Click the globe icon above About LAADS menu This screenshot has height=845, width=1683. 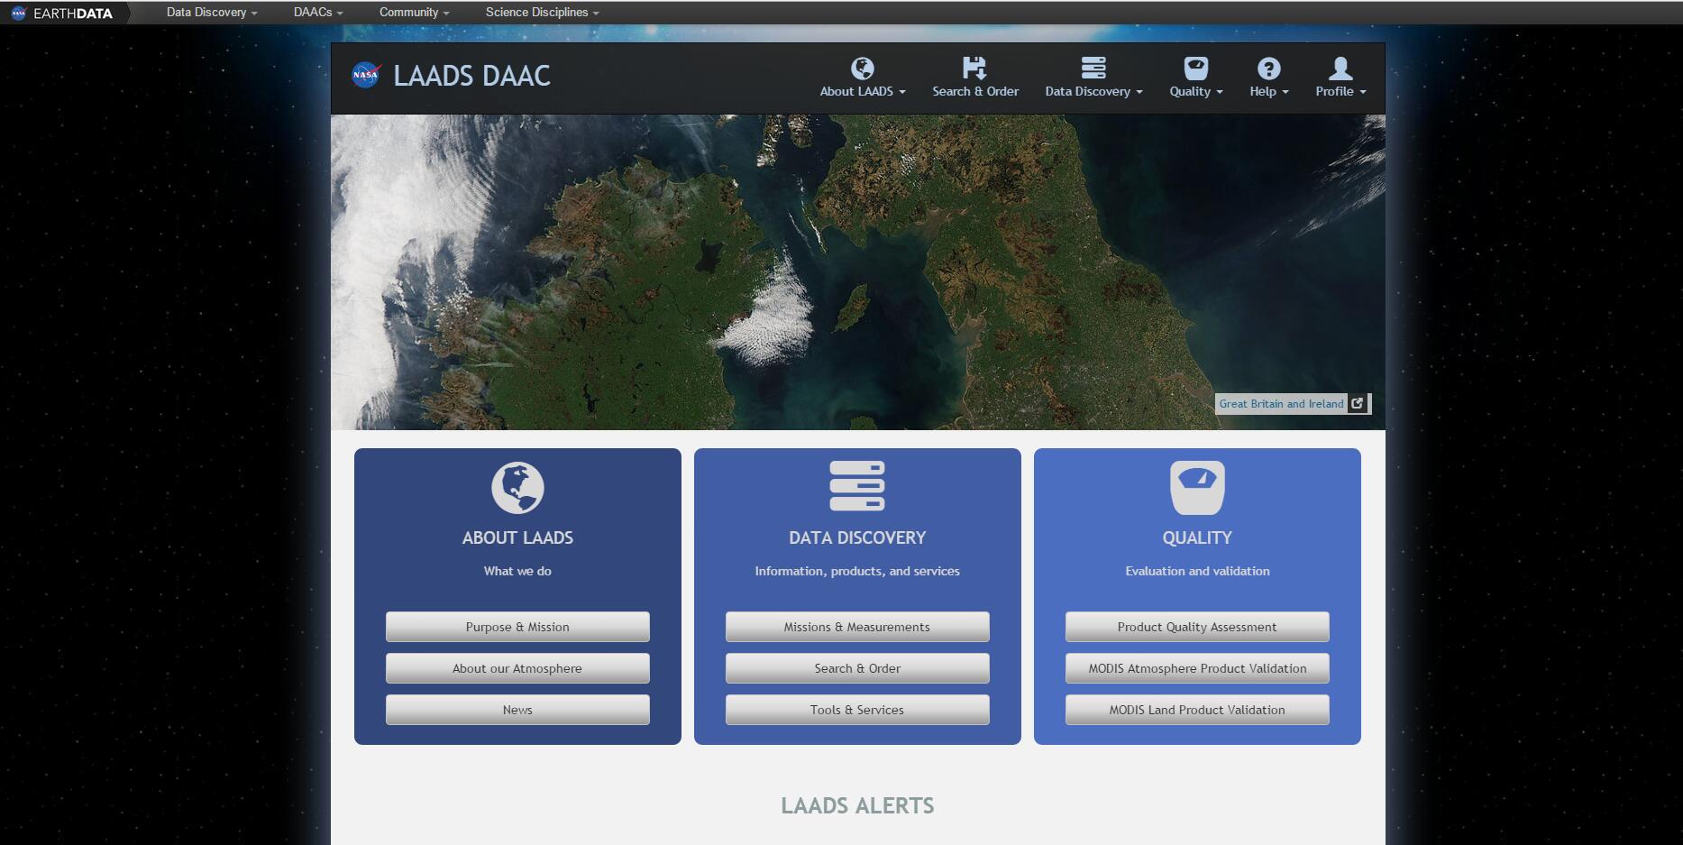click(x=863, y=69)
